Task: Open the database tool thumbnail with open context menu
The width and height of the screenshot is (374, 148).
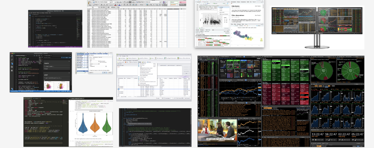Action: coord(154,78)
